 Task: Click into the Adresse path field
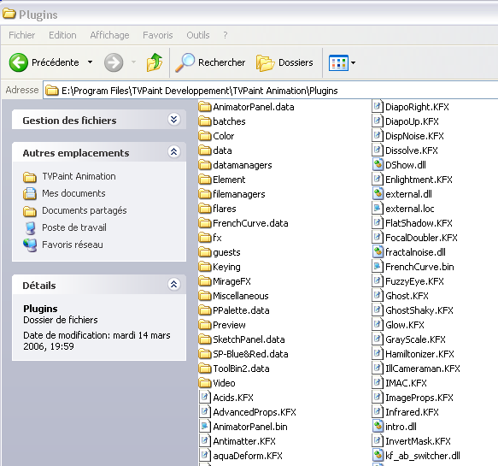[x=270, y=91]
